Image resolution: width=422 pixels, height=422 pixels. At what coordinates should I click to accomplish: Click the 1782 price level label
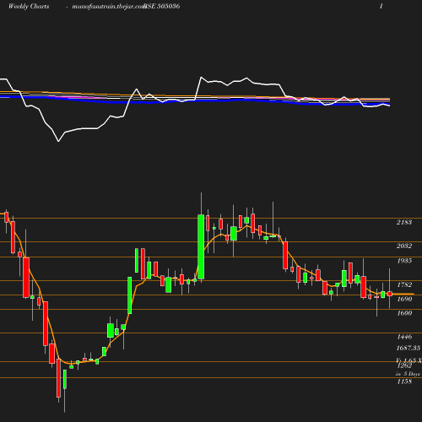404,284
